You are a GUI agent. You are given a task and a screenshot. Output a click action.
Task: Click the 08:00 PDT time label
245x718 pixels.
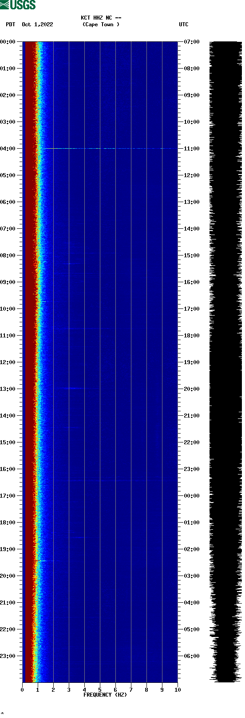coord(8,256)
